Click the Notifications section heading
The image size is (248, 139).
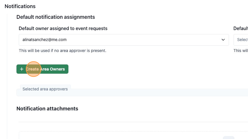click(x=20, y=6)
